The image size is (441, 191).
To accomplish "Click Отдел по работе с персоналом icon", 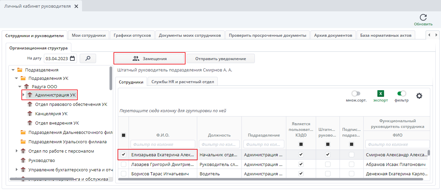I will (23, 151).
